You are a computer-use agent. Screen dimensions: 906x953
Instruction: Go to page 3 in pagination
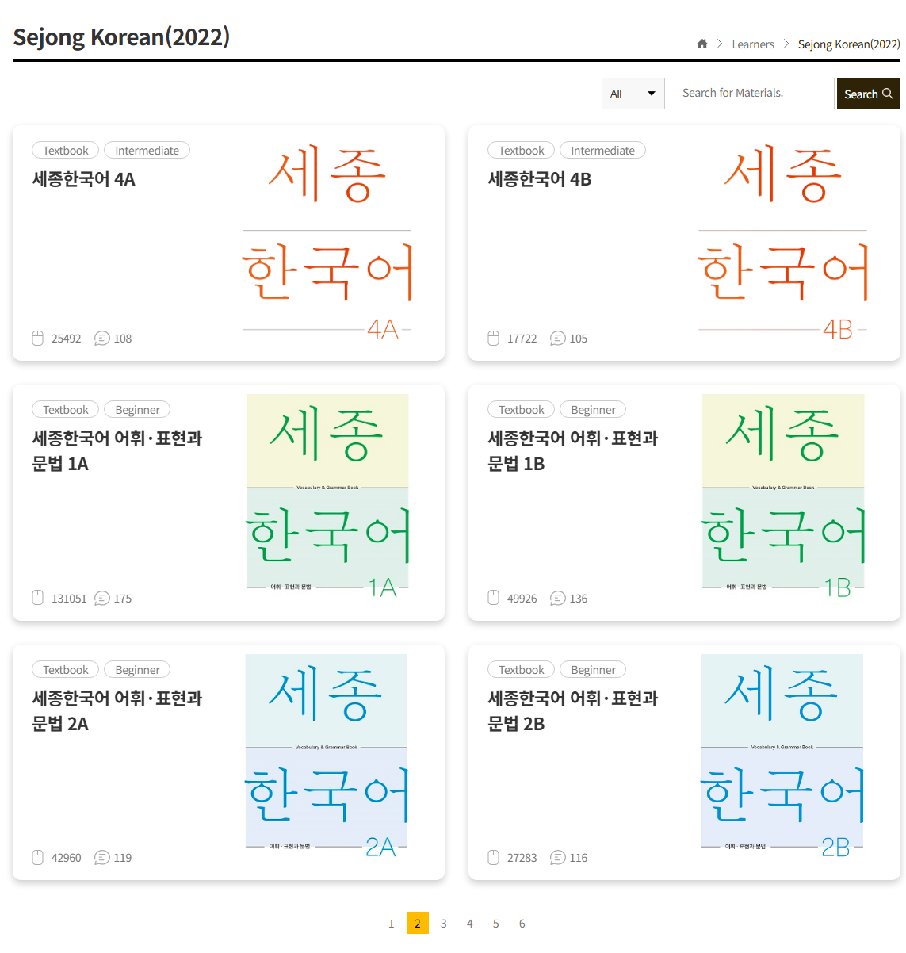(x=444, y=923)
